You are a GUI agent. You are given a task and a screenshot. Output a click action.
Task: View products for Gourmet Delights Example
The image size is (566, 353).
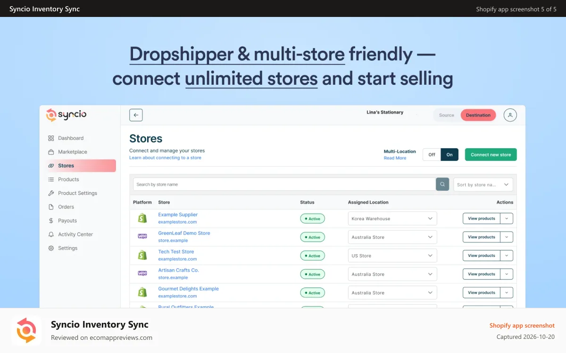coord(482,293)
